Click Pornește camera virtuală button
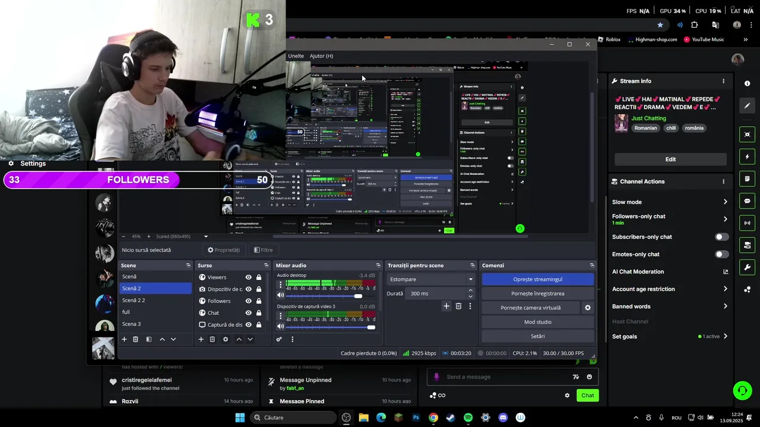760x427 pixels. coord(530,308)
